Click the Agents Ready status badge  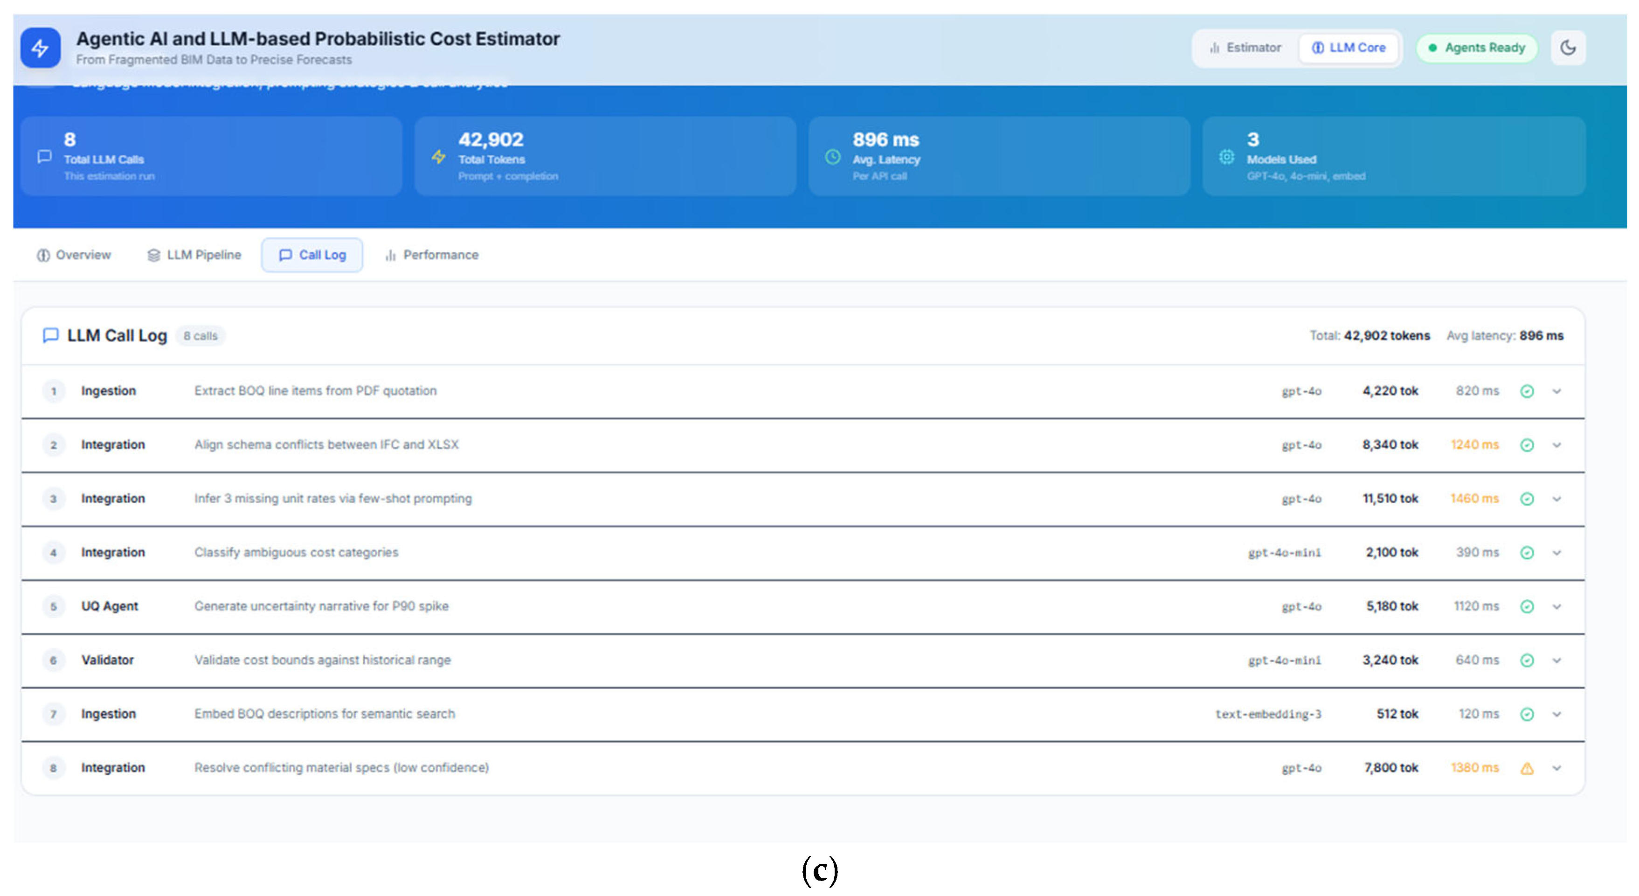(1477, 48)
